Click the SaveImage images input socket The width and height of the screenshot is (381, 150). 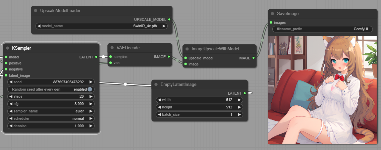click(x=271, y=23)
